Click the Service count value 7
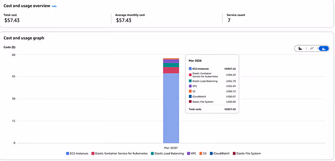 click(x=229, y=20)
